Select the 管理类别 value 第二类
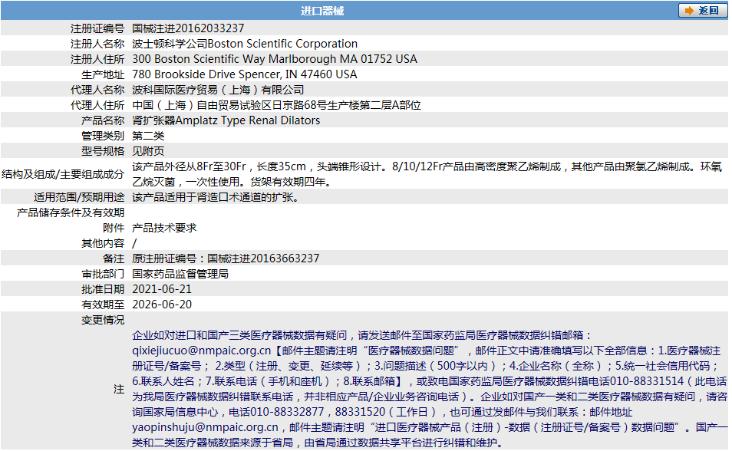Viewport: 732px width, 451px height. pyautogui.click(x=151, y=135)
